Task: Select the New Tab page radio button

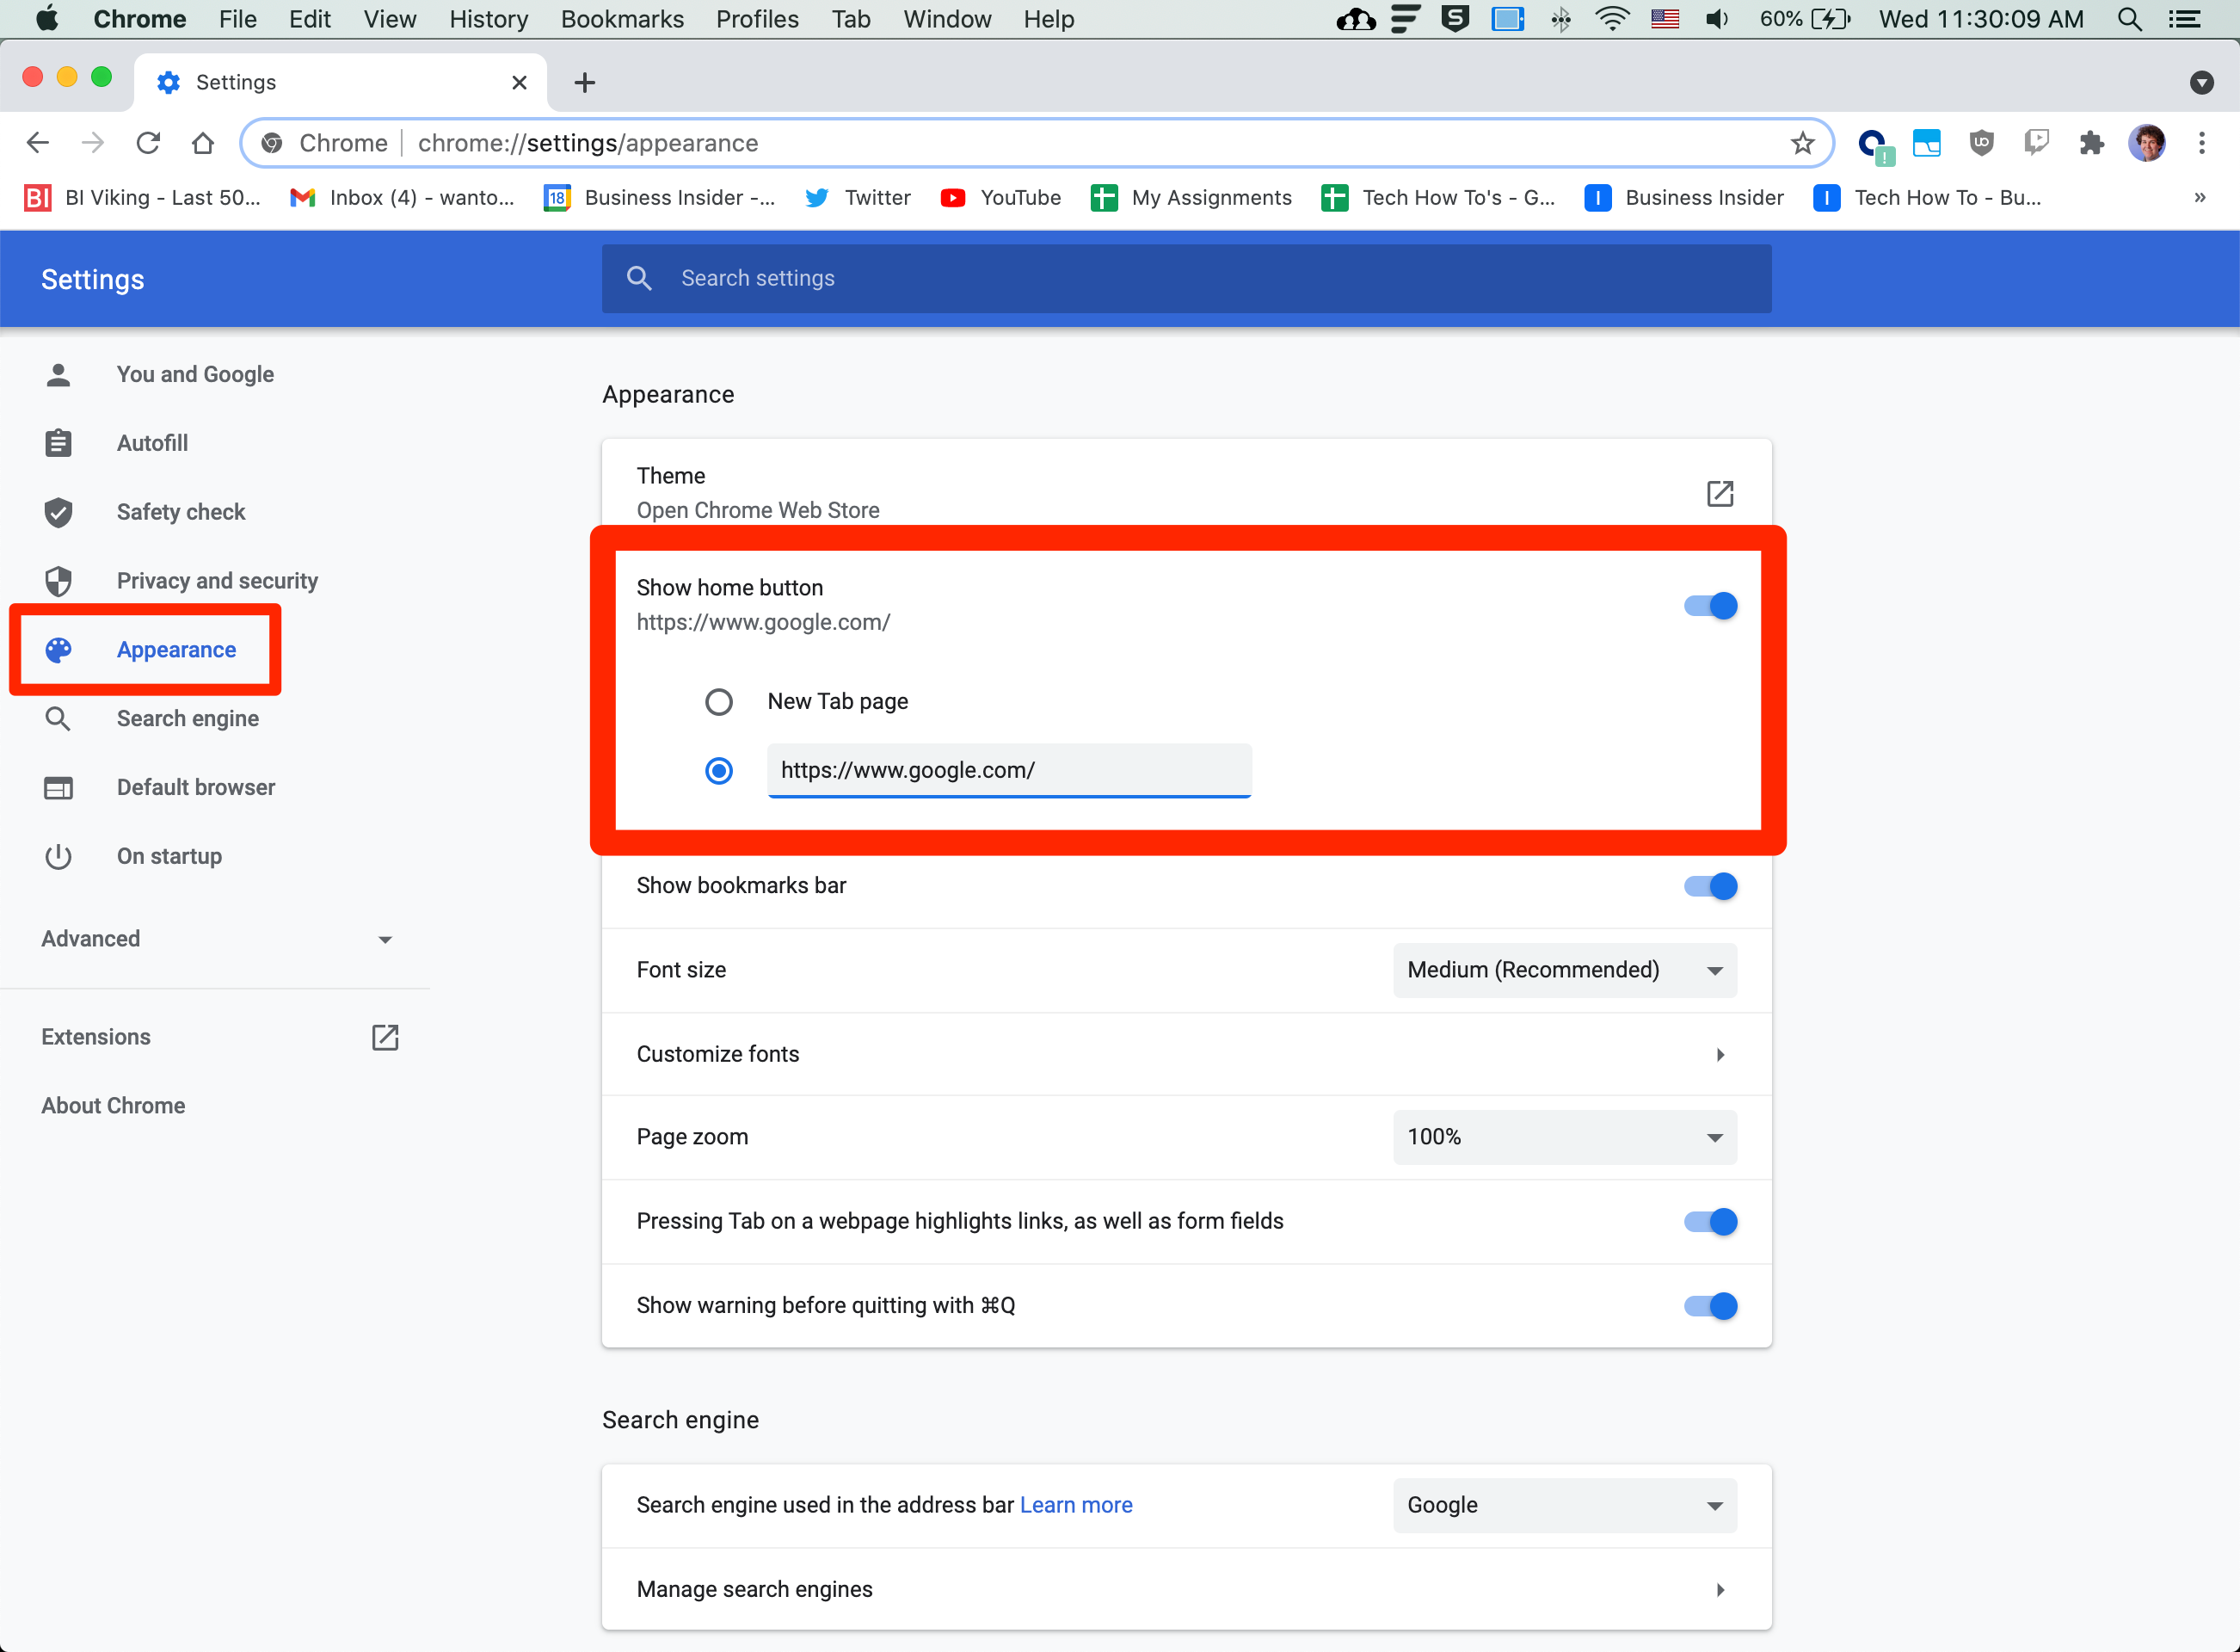Action: pos(718,702)
